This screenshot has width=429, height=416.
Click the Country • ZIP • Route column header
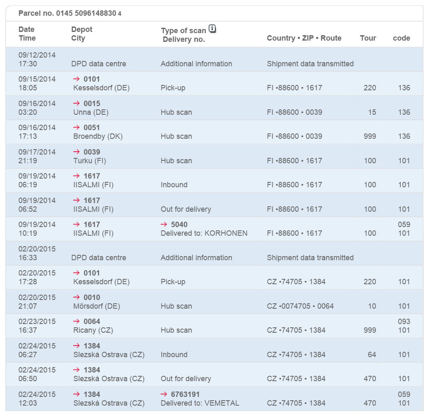coord(304,38)
